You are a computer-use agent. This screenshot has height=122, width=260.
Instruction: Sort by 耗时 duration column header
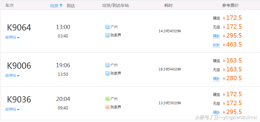pos(168,5)
